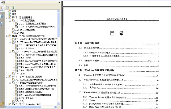Collapse the 第2章 Windows系统实现远程控制 node
The image size is (171, 109).
point(7,36)
